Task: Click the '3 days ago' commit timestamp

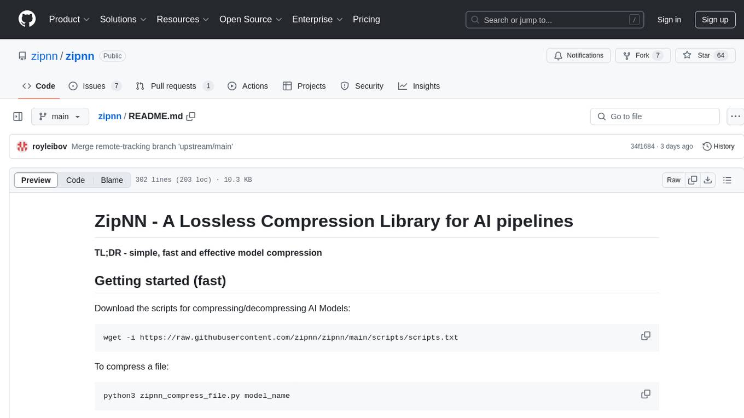Action: [x=676, y=146]
